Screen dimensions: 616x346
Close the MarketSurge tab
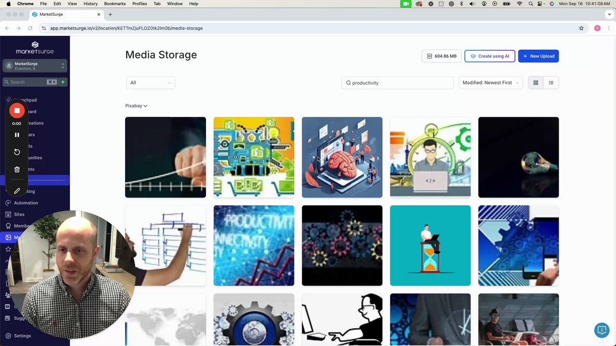pyautogui.click(x=99, y=14)
